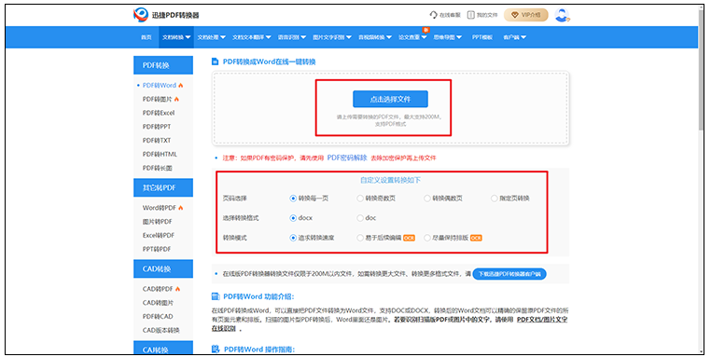Image resolution: width=711 pixels, height=357 pixels.
Task: Expand the 文档转换 dropdown menu
Action: (176, 37)
